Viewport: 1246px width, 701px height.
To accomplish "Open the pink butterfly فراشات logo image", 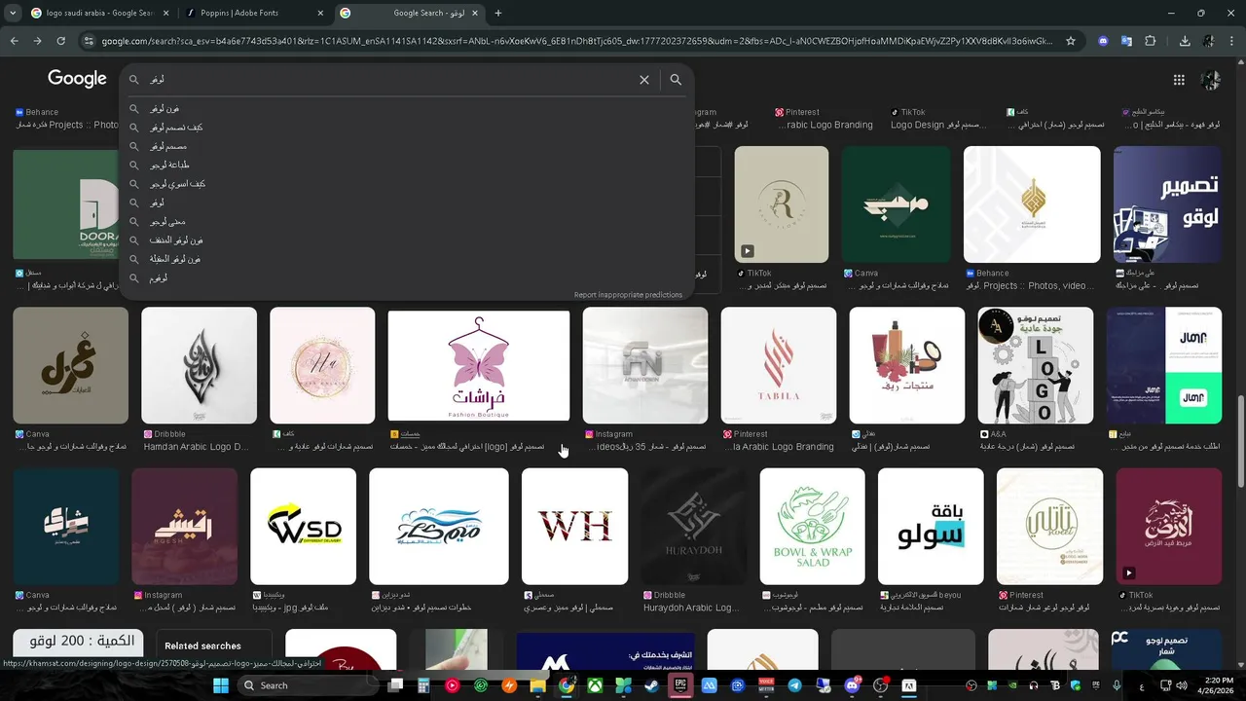I will [x=479, y=365].
